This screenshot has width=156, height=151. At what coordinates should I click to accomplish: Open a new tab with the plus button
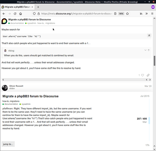click(x=38, y=7)
